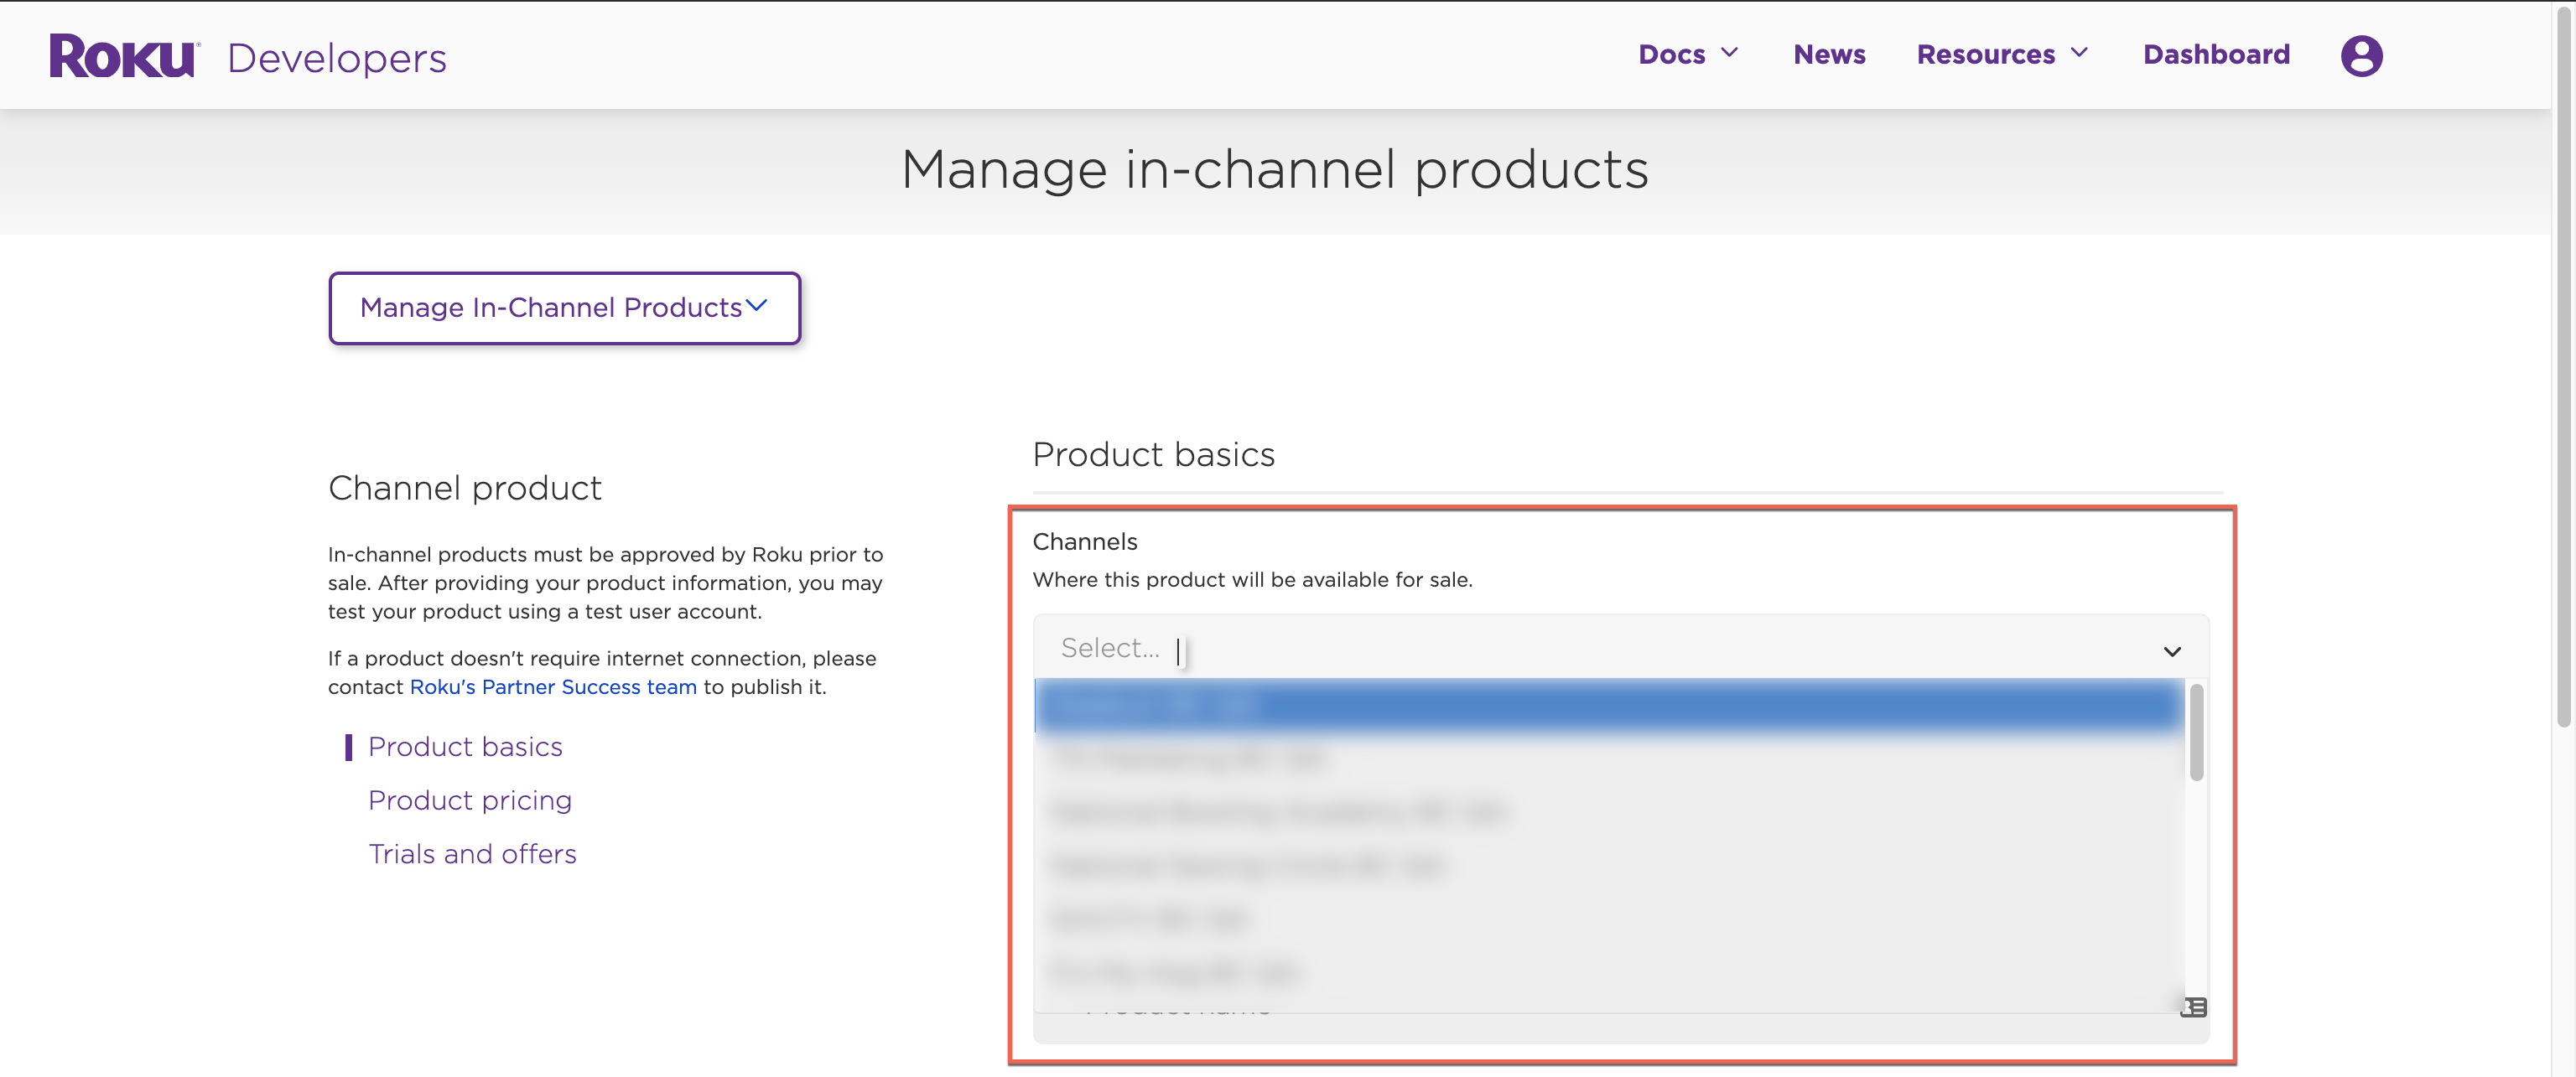Choose the highlighted first channel option
The height and width of the screenshot is (1077, 2576).
click(x=1608, y=706)
